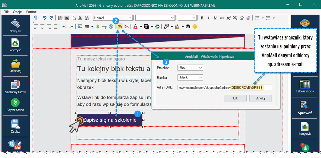Toggle paragraph marks visibility
This screenshot has height=158, width=321.
point(36,18)
